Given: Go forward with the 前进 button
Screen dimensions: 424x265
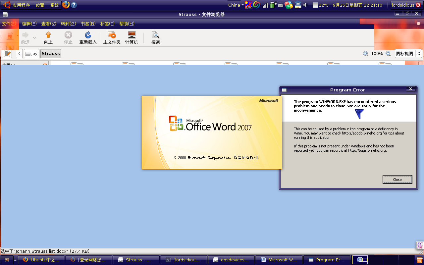Looking at the screenshot, I should coord(25,38).
